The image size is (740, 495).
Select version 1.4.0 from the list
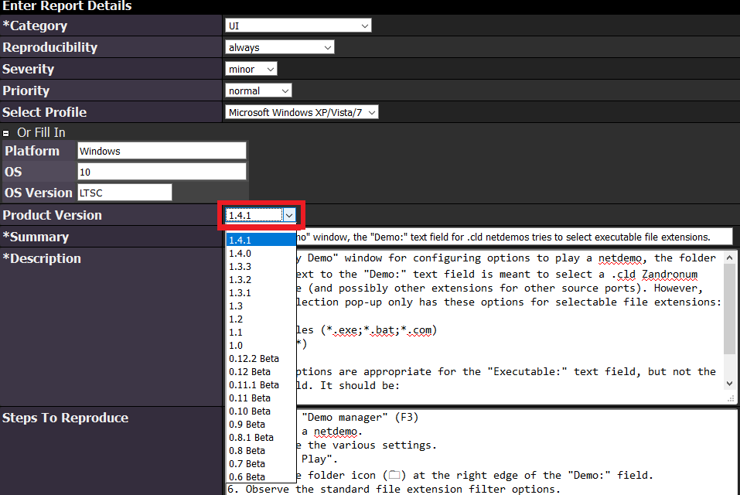pyautogui.click(x=240, y=253)
